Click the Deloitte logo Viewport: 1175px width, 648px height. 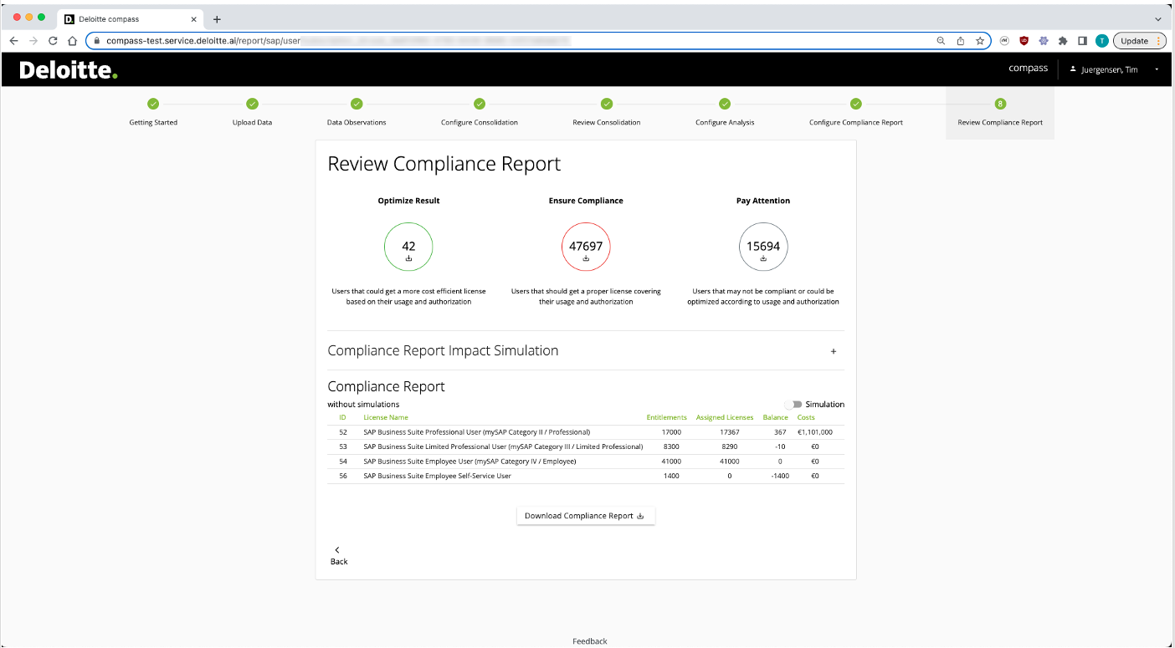pyautogui.click(x=67, y=69)
